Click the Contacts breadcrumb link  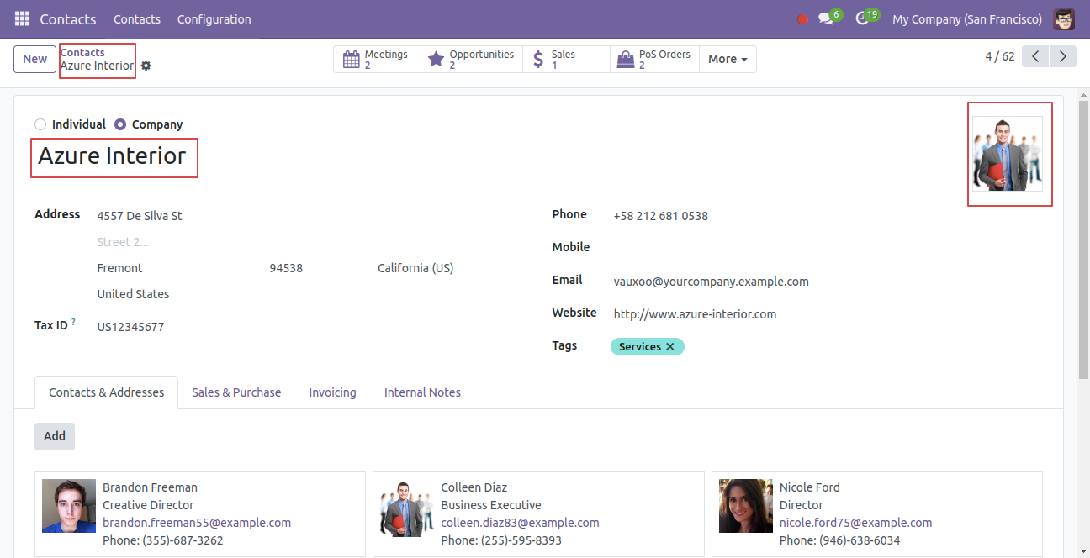(82, 52)
